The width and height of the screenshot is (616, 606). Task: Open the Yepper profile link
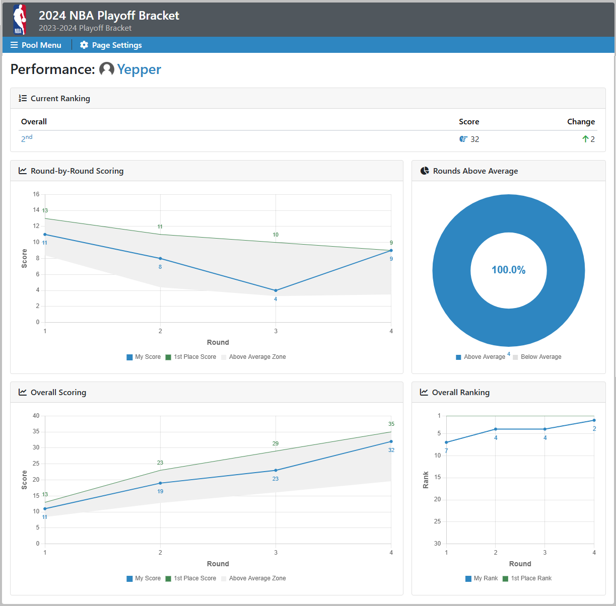tap(139, 69)
